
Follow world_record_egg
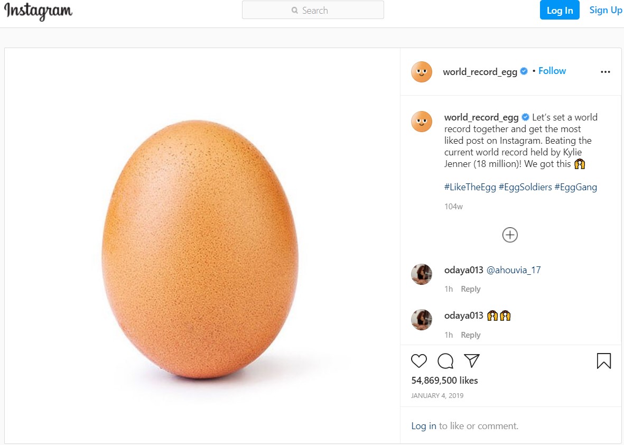(552, 71)
